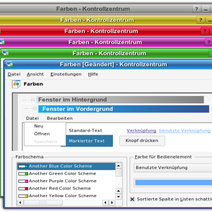Click the purple window's titlebar app icon
The image size is (212, 212).
point(2,42)
